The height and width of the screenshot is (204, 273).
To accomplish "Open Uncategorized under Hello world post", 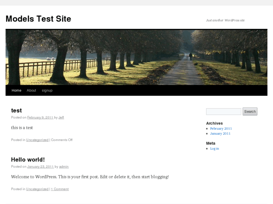I will pyautogui.click(x=37, y=189).
